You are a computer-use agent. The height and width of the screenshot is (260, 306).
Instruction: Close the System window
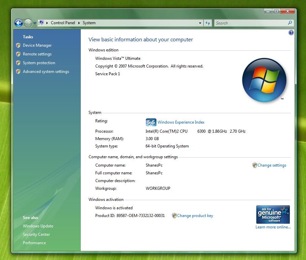coord(287,11)
